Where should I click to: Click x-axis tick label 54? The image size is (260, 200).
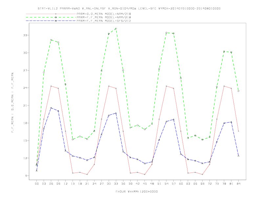pyautogui.click(x=166, y=184)
